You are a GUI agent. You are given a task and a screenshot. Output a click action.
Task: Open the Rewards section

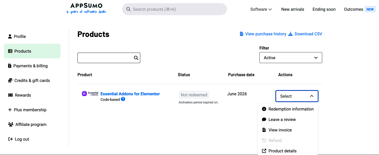click(32, 95)
